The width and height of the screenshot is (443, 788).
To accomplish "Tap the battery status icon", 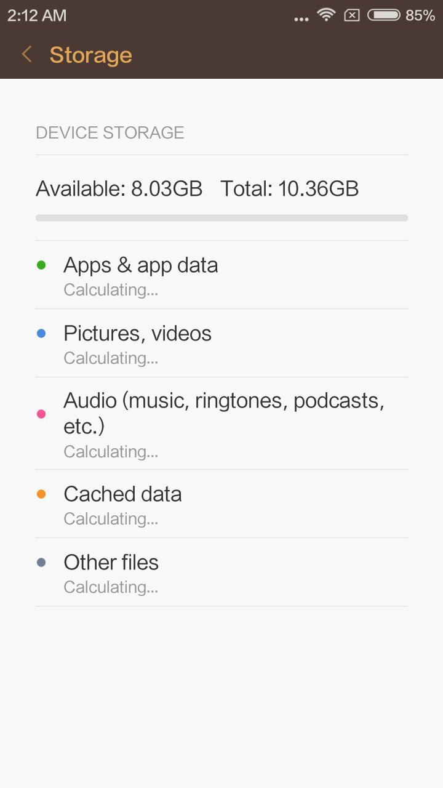I will (384, 15).
